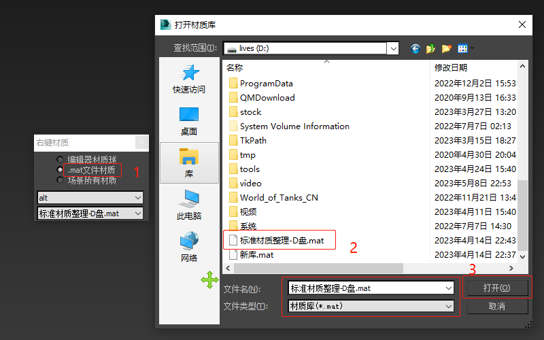Select 此电脑 in the places sidebar
Screen dimensions: 544x340
(x=189, y=205)
